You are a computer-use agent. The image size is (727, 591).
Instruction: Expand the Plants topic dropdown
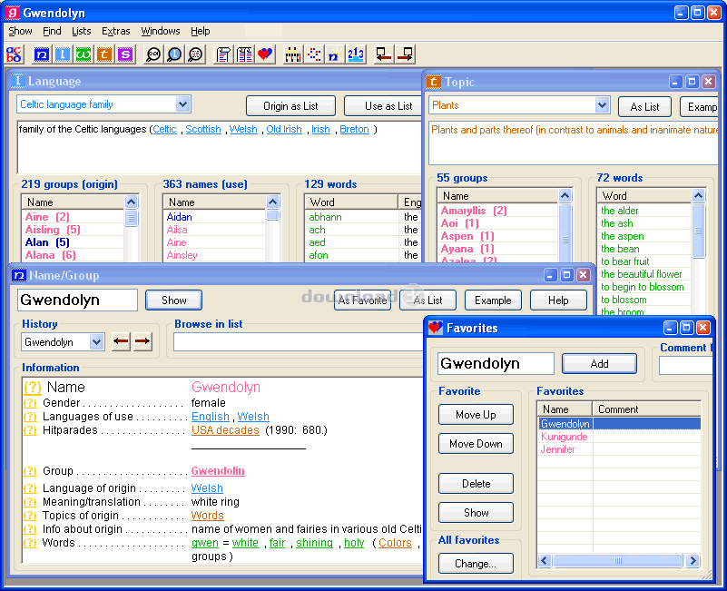tap(602, 106)
